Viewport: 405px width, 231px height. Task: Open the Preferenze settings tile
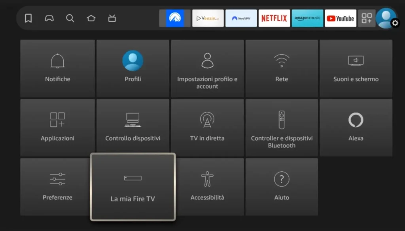pyautogui.click(x=55, y=187)
